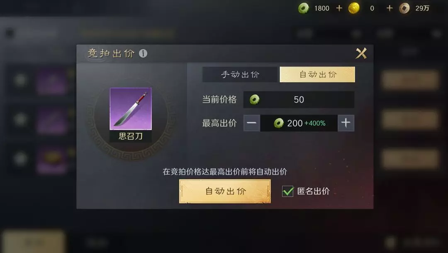Tap the jade icon in 当前价格 row
Image resolution: width=448 pixels, height=253 pixels.
point(254,100)
